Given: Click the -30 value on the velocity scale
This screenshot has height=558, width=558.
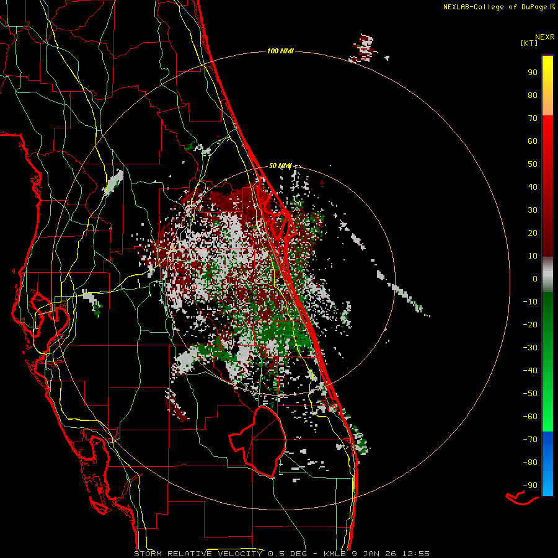Looking at the screenshot, I should pos(530,348).
